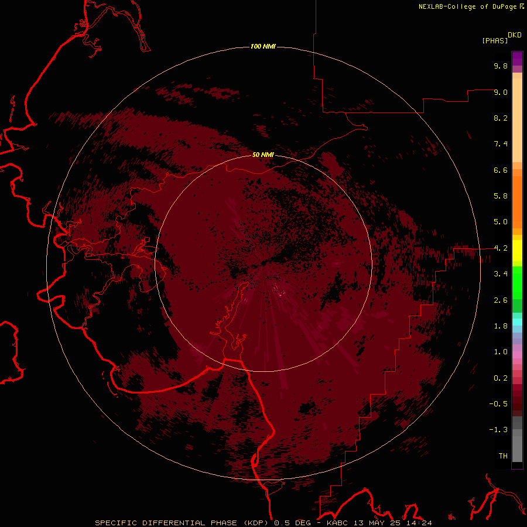Click the [PHAS] legend label
The image size is (527, 527).
click(495, 40)
